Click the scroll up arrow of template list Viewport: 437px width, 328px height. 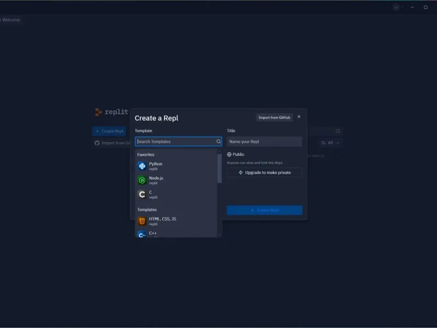(220, 151)
